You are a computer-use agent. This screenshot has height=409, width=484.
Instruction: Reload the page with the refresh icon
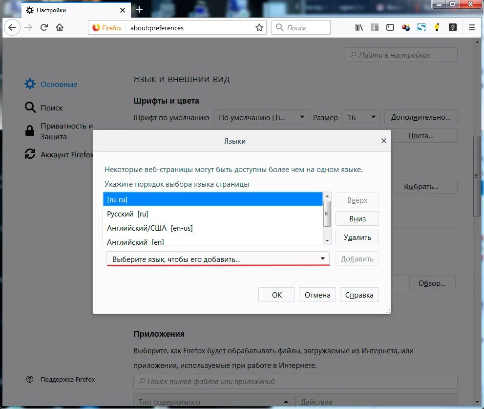[x=44, y=27]
